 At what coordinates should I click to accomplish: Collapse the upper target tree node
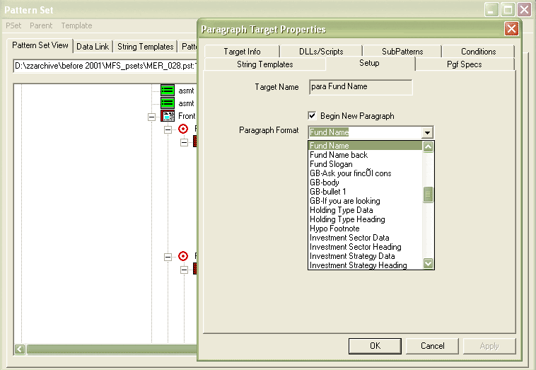[x=168, y=130]
